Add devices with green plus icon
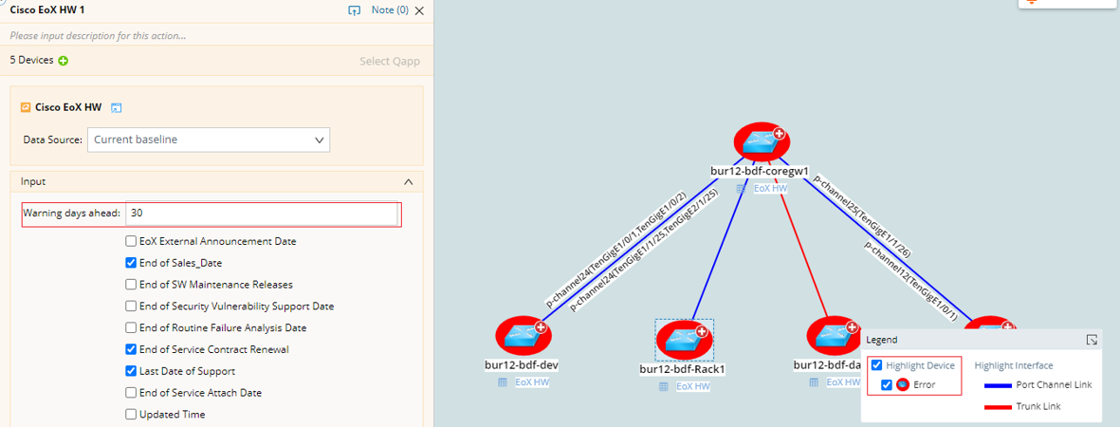Viewport: 1120px width, 428px height. pos(64,61)
